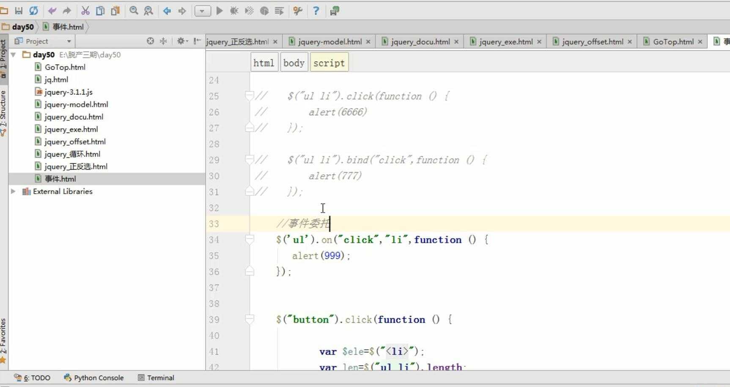Collapse the code block at line 34
Viewport: 730px width, 387px height.
point(250,240)
